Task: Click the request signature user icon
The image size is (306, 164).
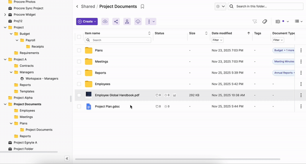Action: click(127, 21)
